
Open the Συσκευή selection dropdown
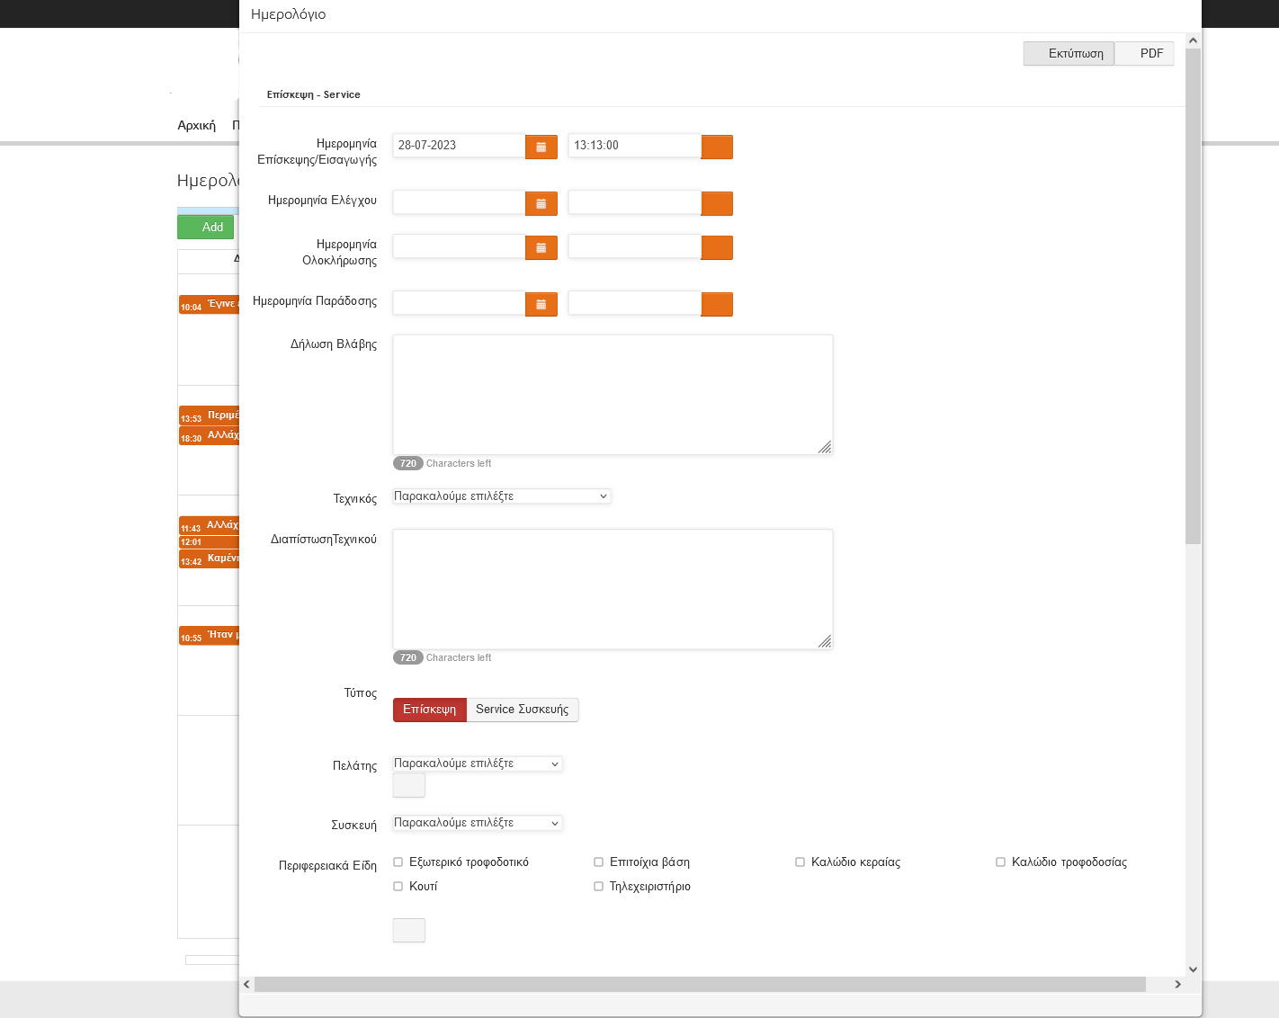tap(478, 823)
